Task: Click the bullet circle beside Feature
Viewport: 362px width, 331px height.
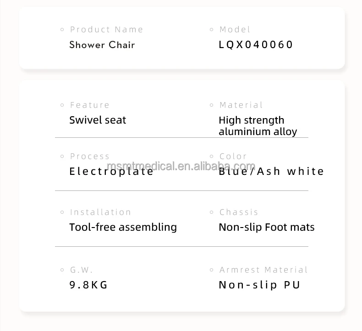Action: click(x=62, y=105)
